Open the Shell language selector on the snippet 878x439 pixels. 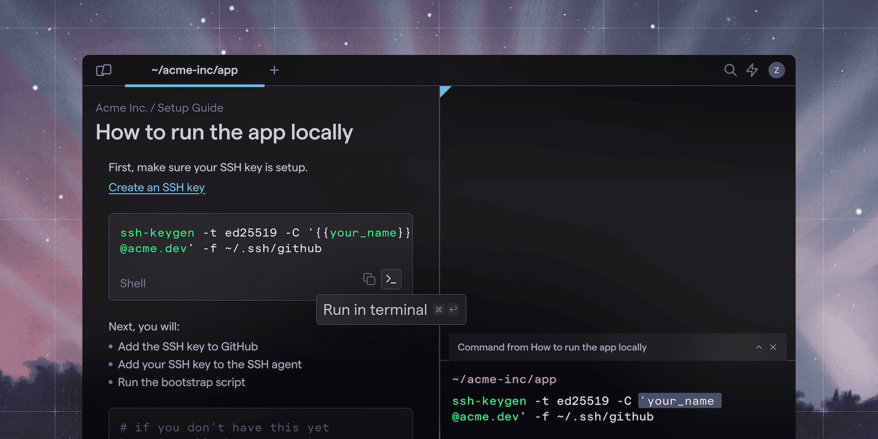(x=132, y=283)
